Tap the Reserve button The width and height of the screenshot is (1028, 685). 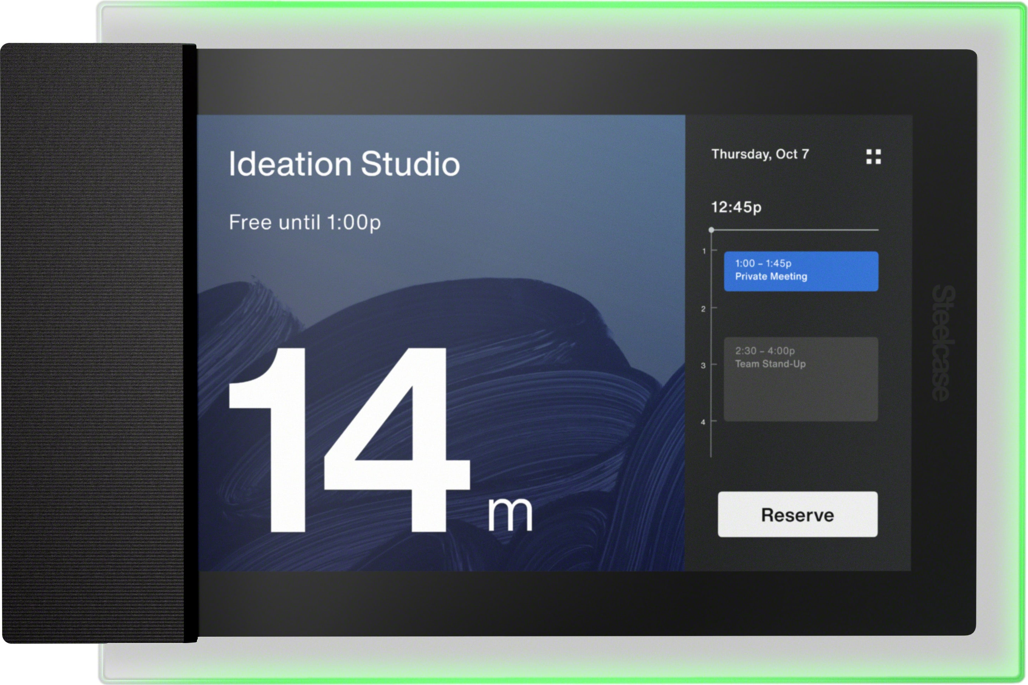click(797, 514)
